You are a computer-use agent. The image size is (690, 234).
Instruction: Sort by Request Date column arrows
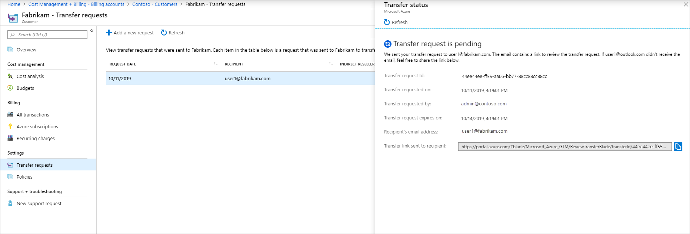[x=216, y=64]
